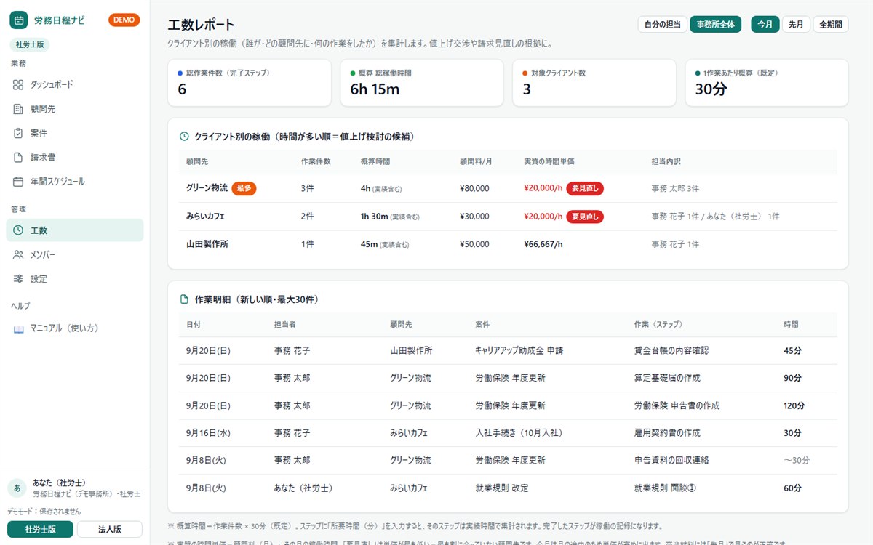This screenshot has width=873, height=545.
Task: Click グリーン物流 in the client table
Action: click(207, 188)
